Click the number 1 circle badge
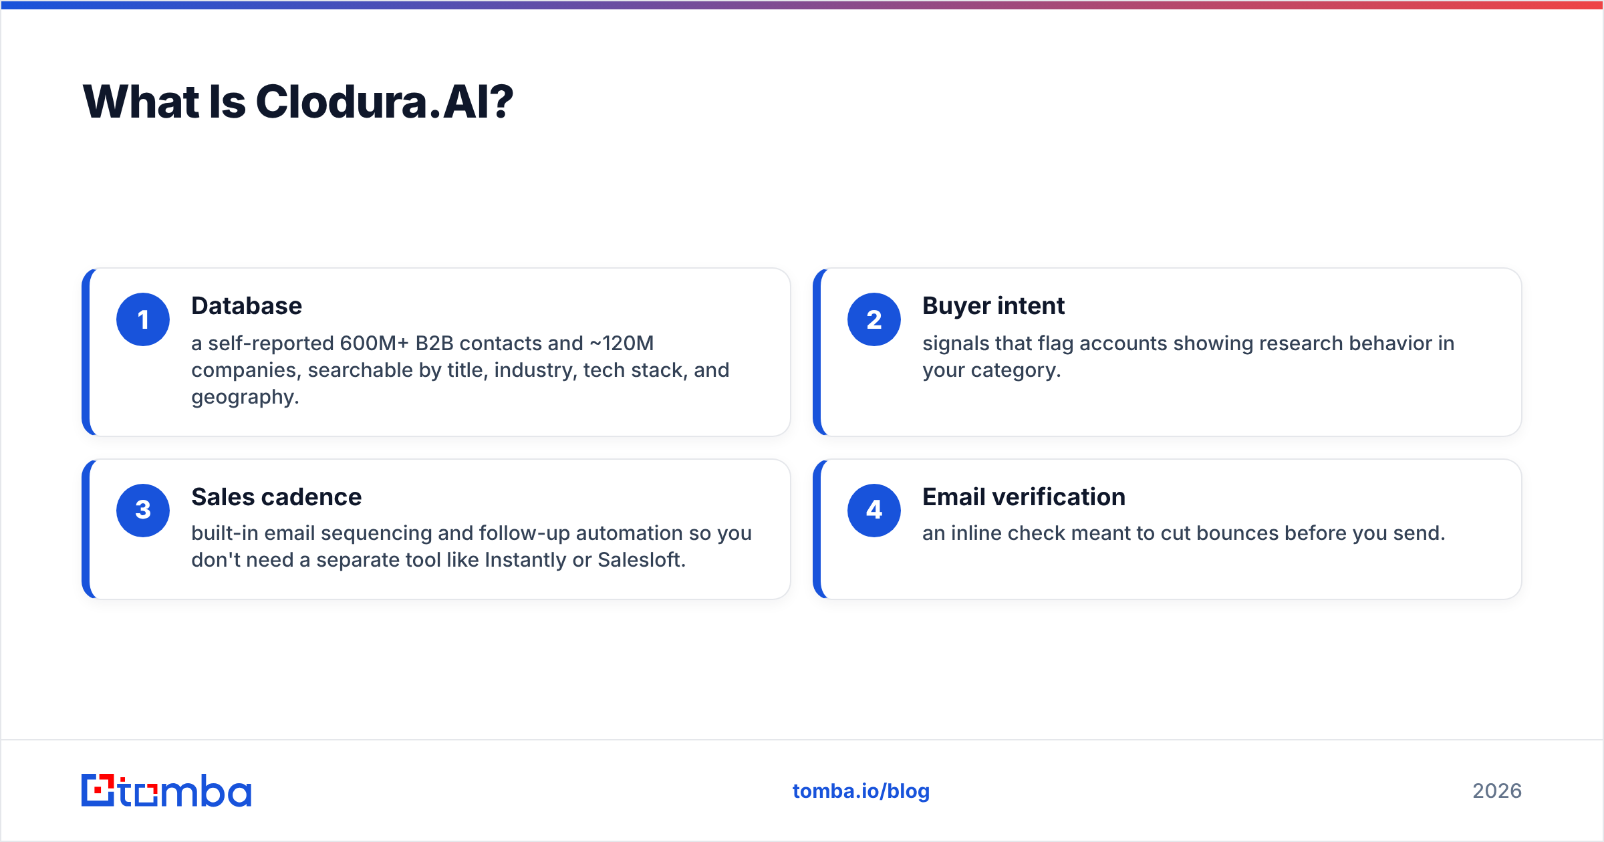Viewport: 1604px width, 842px height. pos(143,319)
